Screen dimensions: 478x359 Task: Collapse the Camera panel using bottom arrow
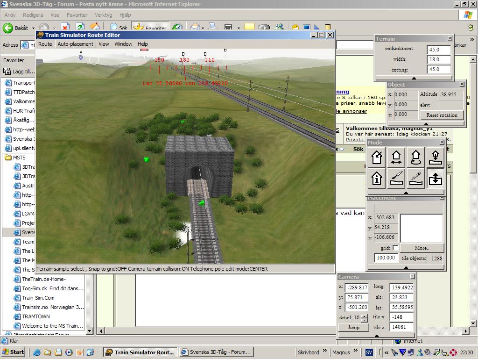(376, 336)
